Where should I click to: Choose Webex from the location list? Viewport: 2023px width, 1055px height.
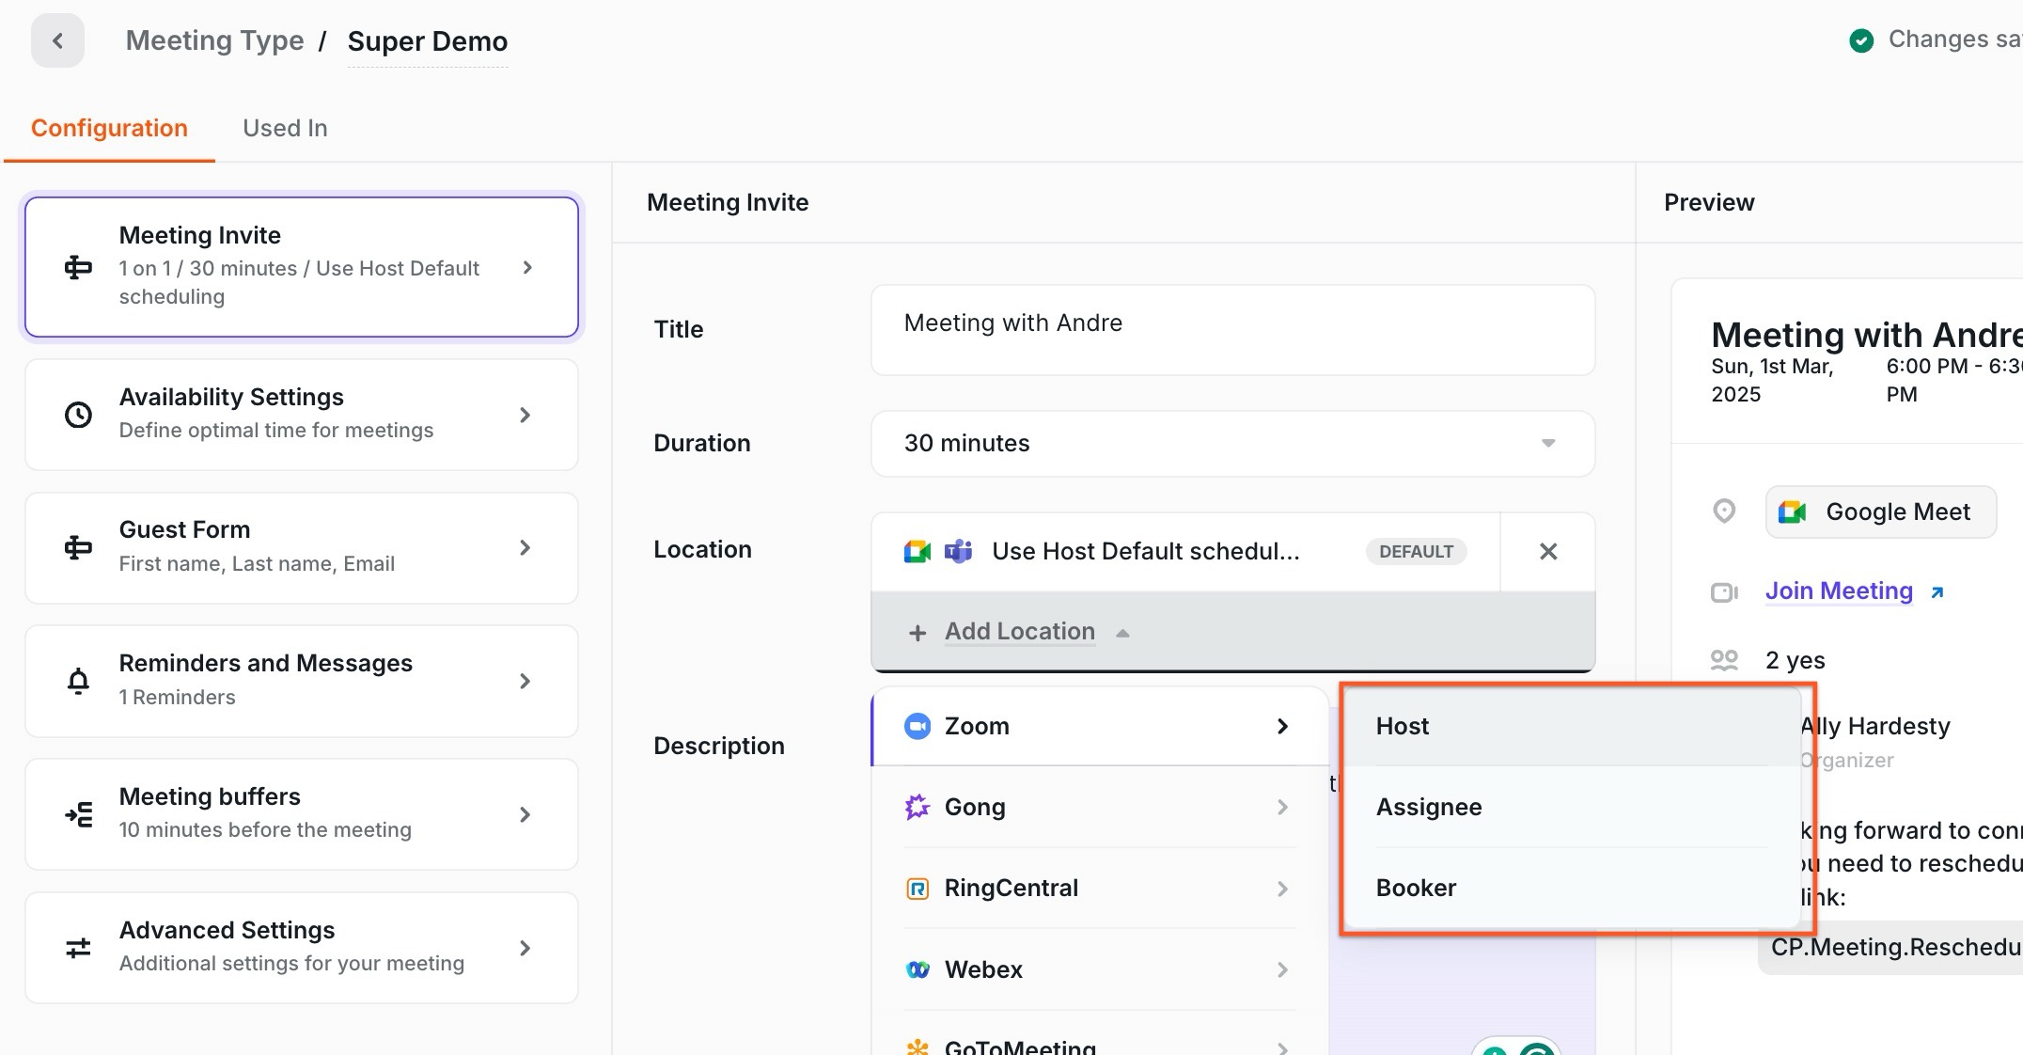(x=1100, y=969)
